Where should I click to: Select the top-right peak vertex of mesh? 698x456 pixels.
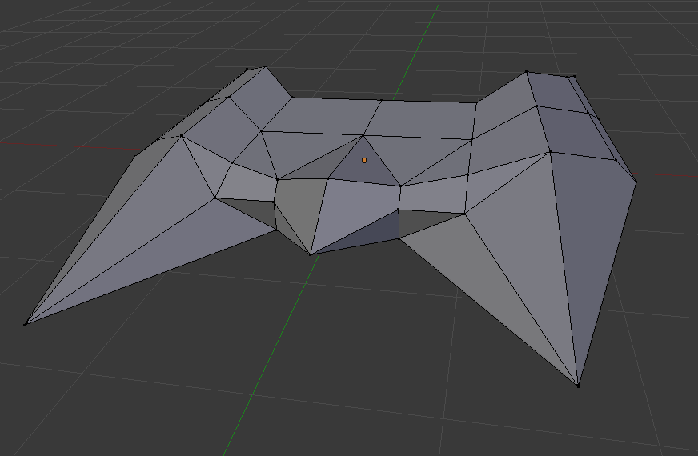pos(527,72)
